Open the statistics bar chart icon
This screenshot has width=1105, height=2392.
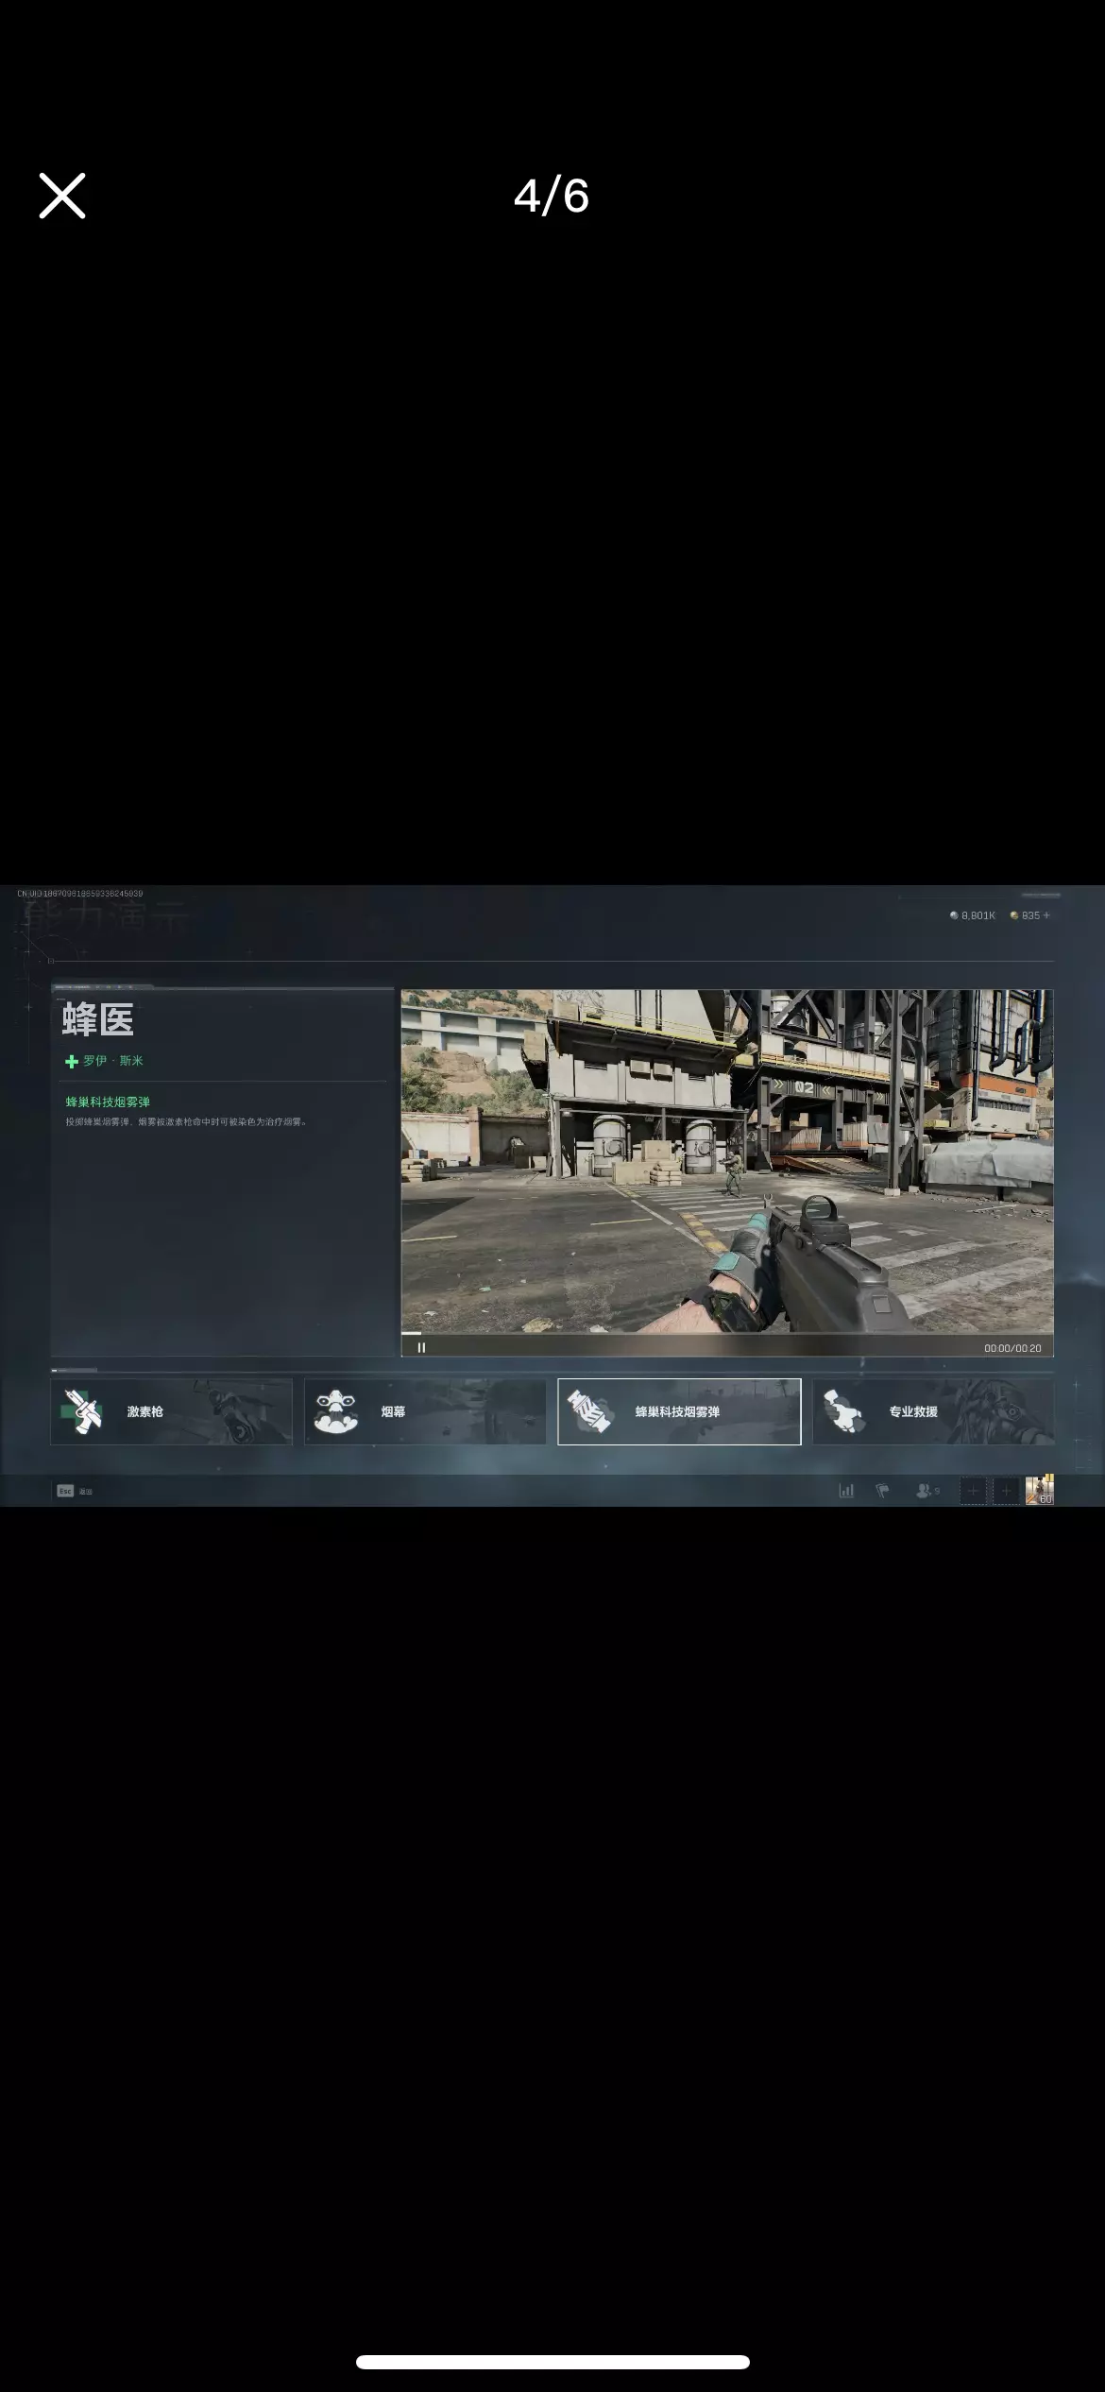pos(846,1491)
